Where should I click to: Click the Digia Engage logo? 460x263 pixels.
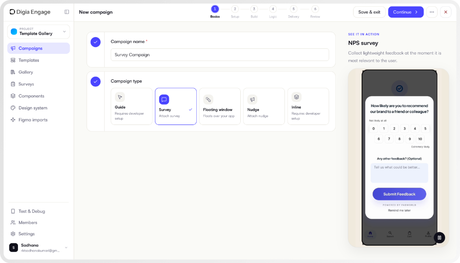(x=30, y=12)
